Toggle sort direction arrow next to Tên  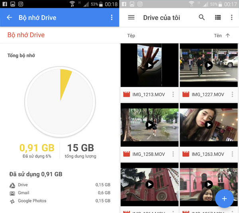(228, 35)
